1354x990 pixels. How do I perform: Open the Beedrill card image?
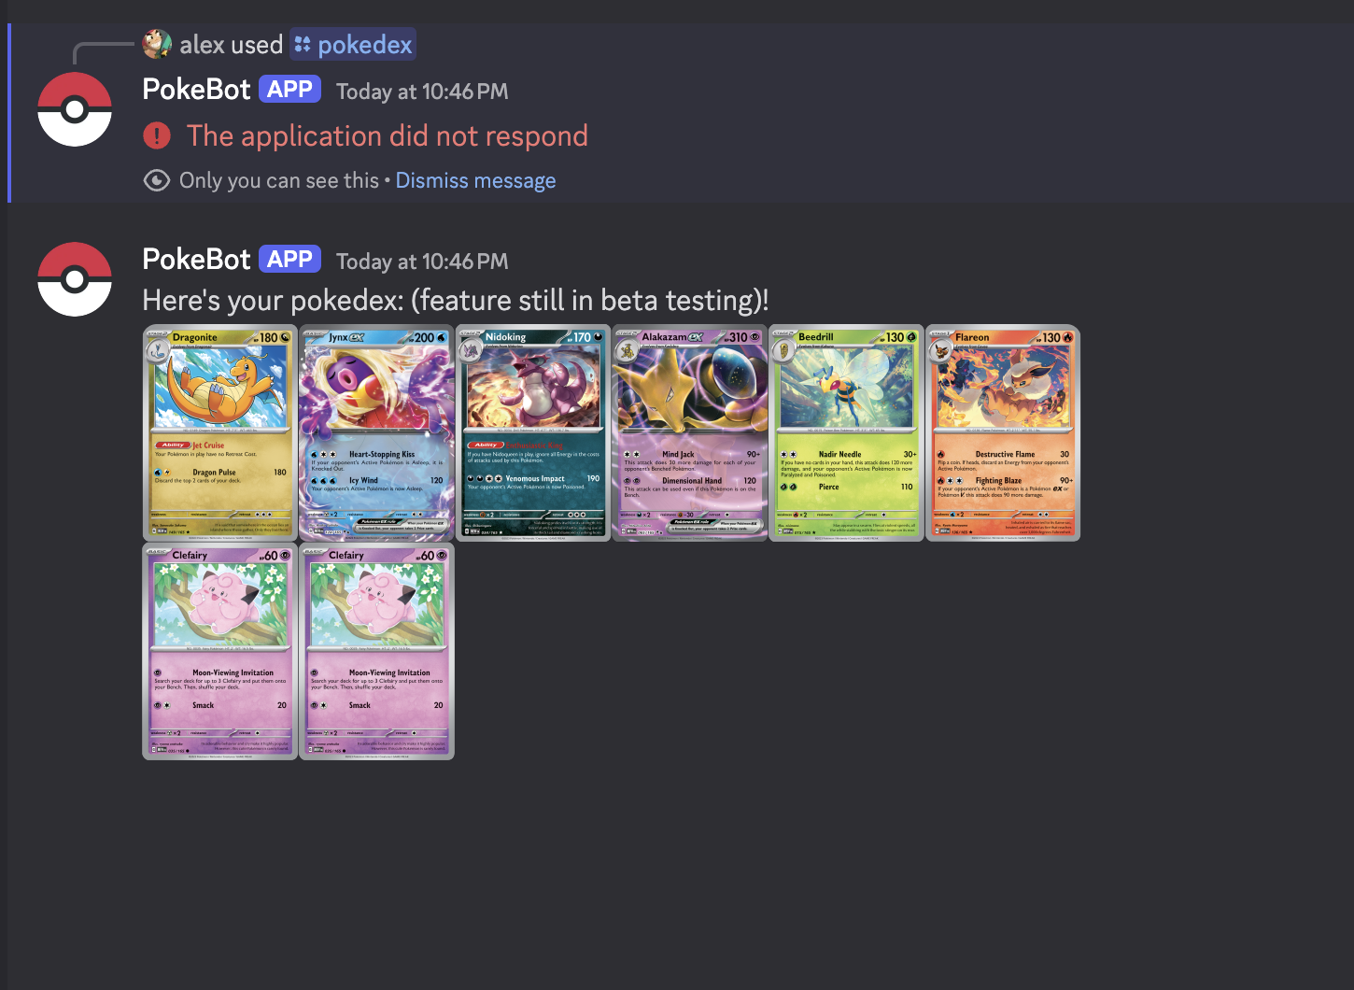pos(847,433)
